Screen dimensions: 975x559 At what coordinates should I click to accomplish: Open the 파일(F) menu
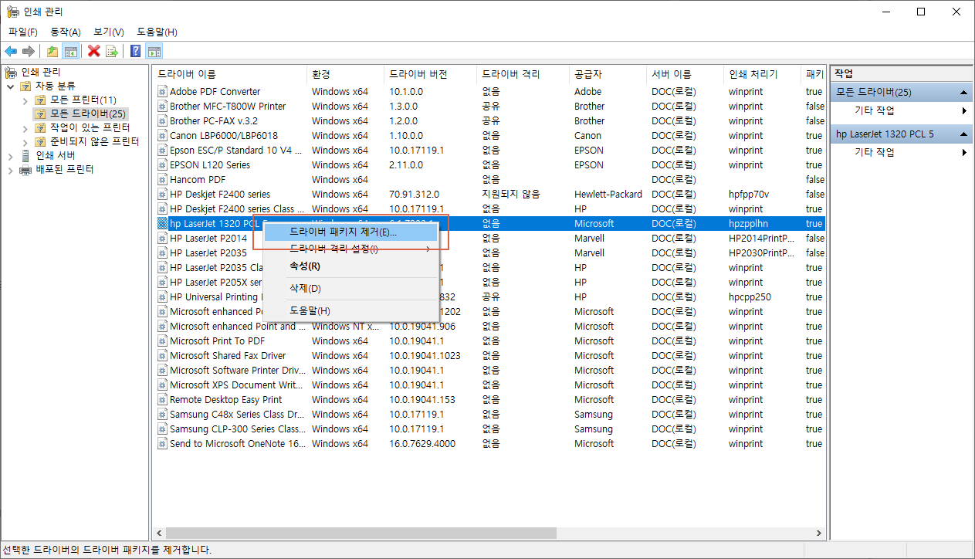point(23,32)
